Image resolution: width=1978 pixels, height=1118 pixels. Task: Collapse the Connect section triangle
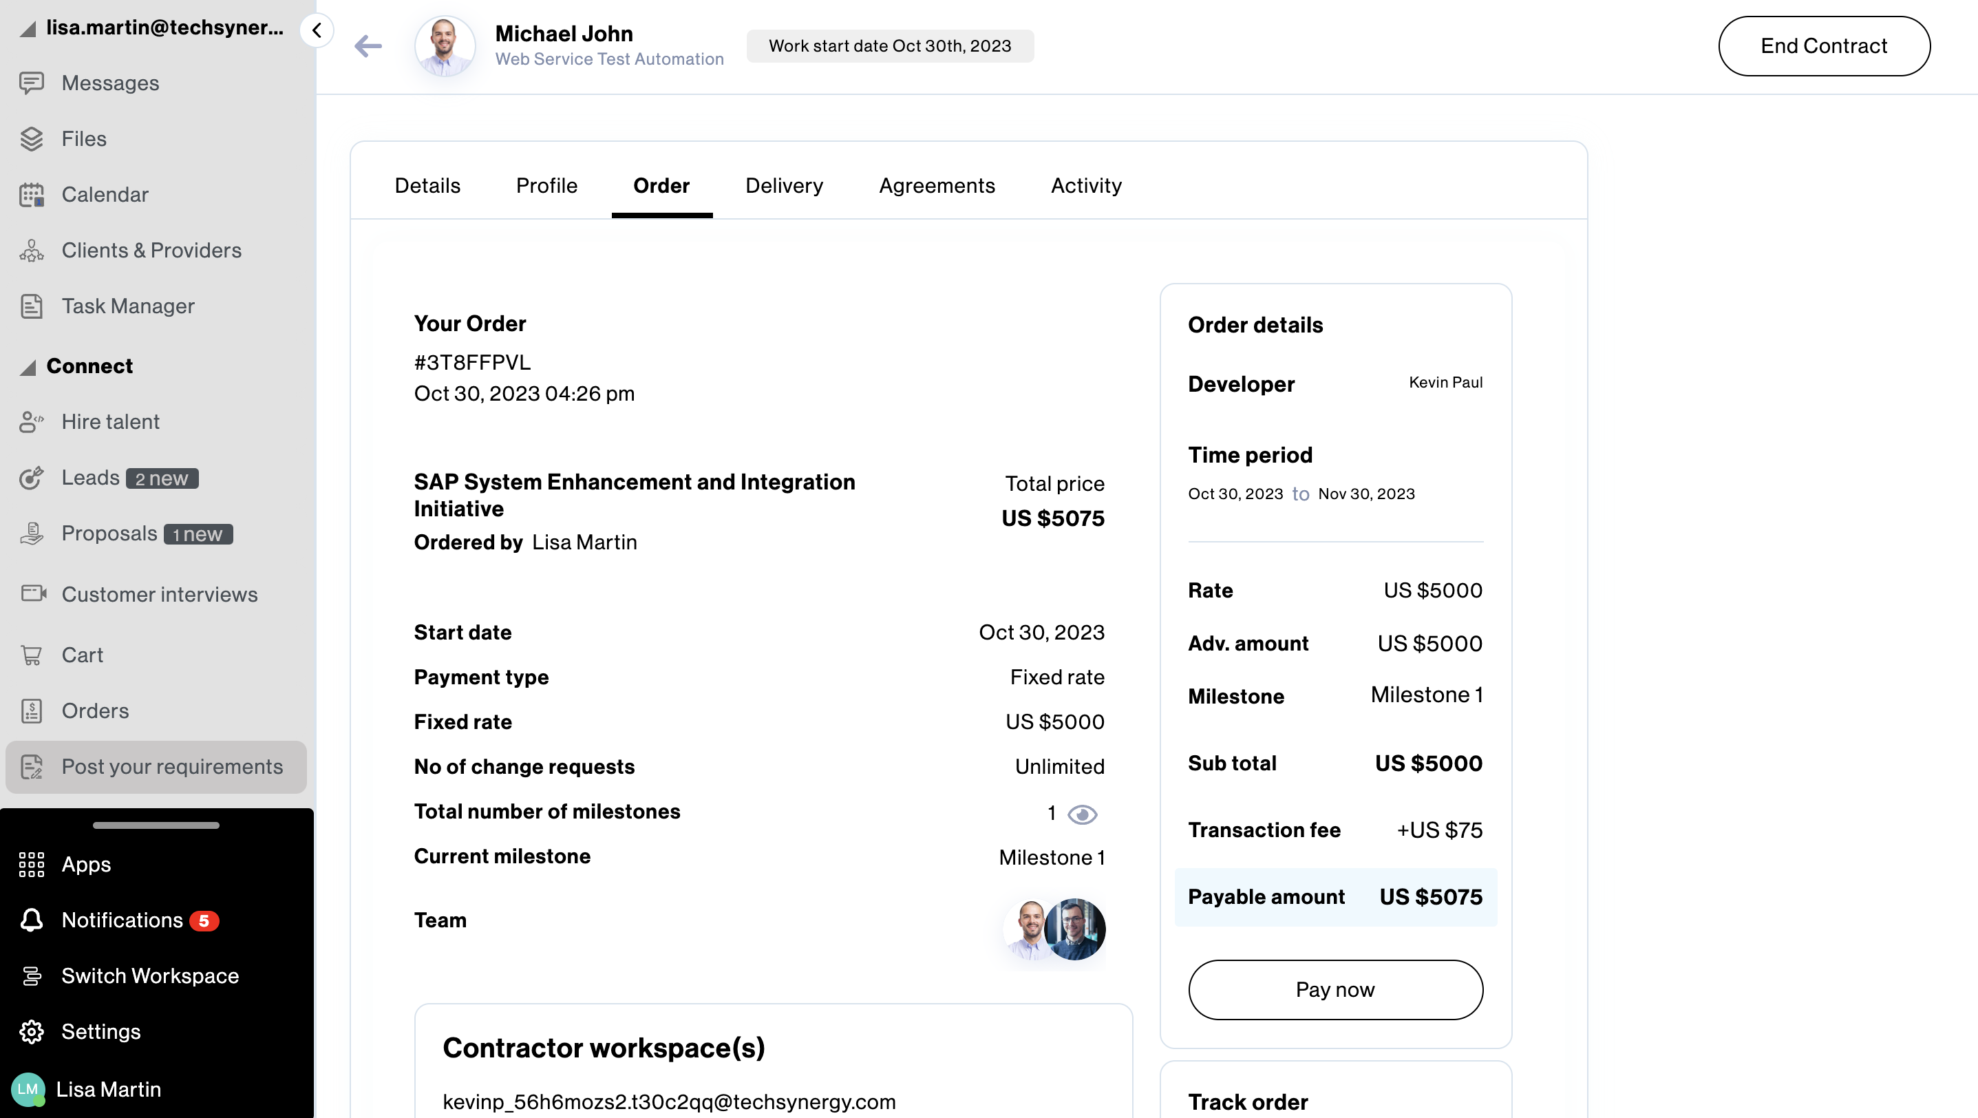28,367
